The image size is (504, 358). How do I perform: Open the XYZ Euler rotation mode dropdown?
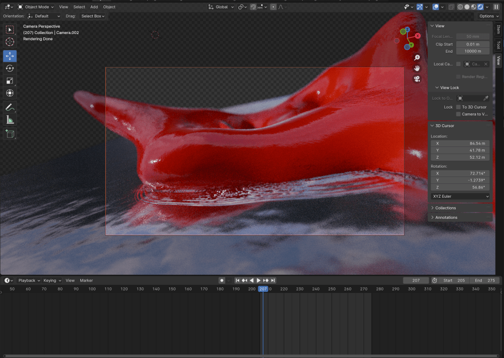click(460, 196)
